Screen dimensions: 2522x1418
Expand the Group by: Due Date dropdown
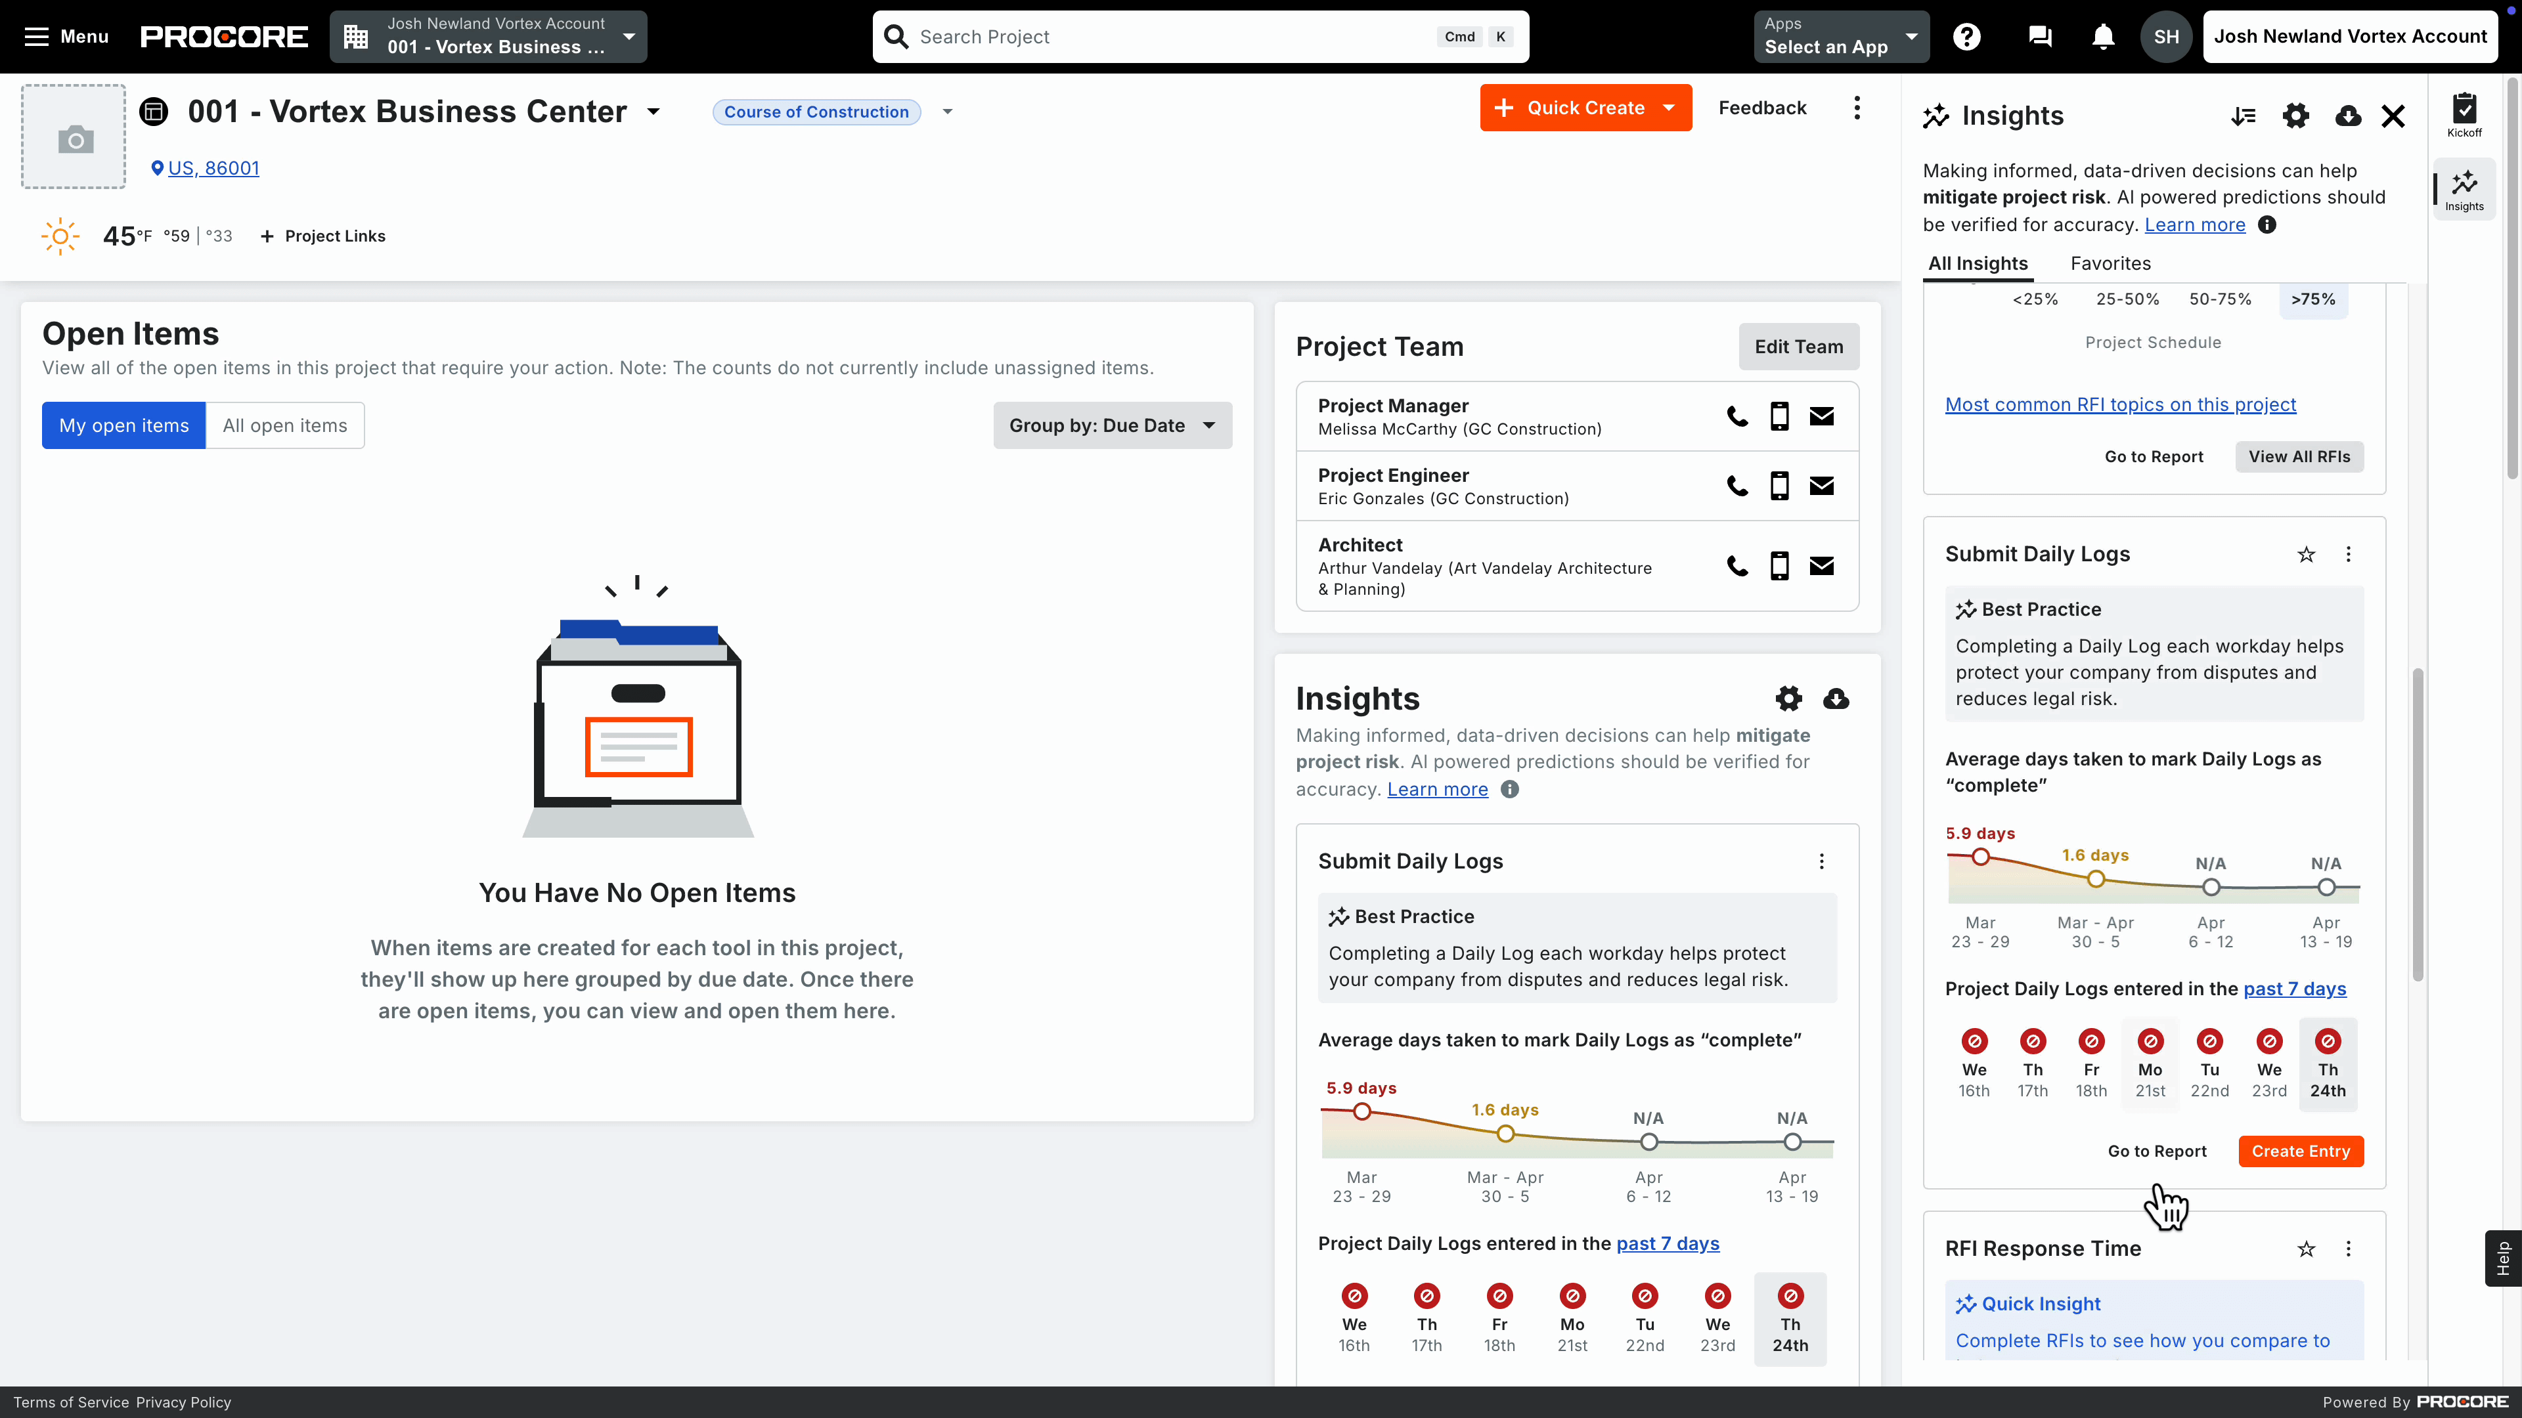click(x=1111, y=425)
